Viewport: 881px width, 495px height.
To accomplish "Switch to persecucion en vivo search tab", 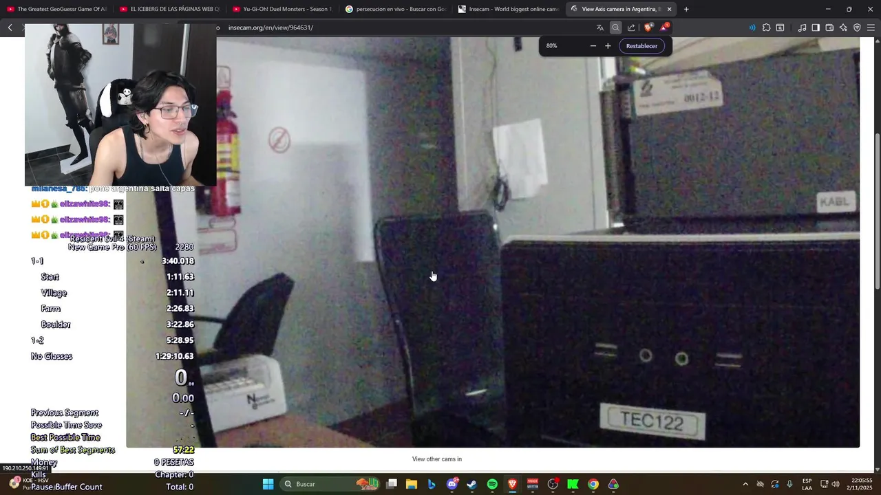I will (x=395, y=9).
